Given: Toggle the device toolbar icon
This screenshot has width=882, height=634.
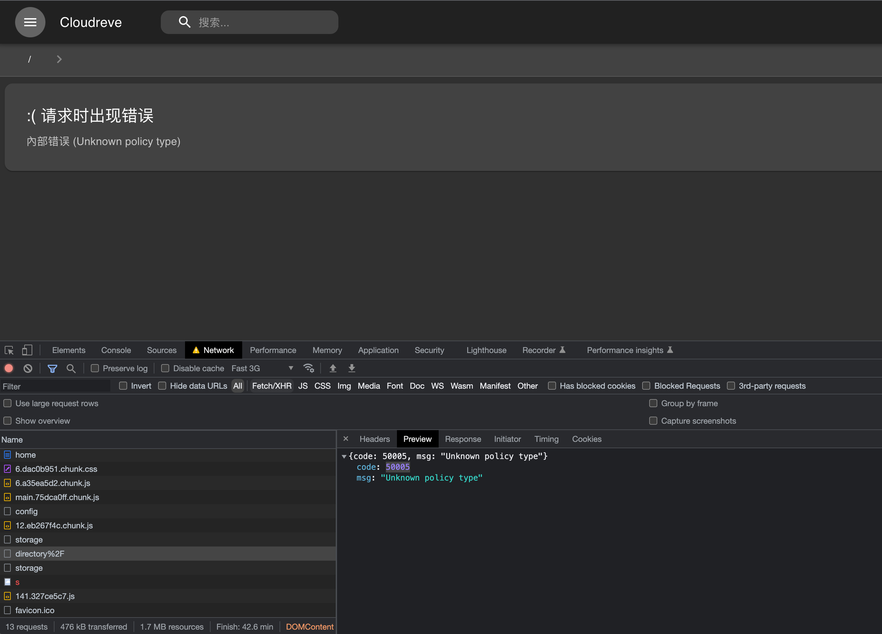Looking at the screenshot, I should (x=27, y=350).
